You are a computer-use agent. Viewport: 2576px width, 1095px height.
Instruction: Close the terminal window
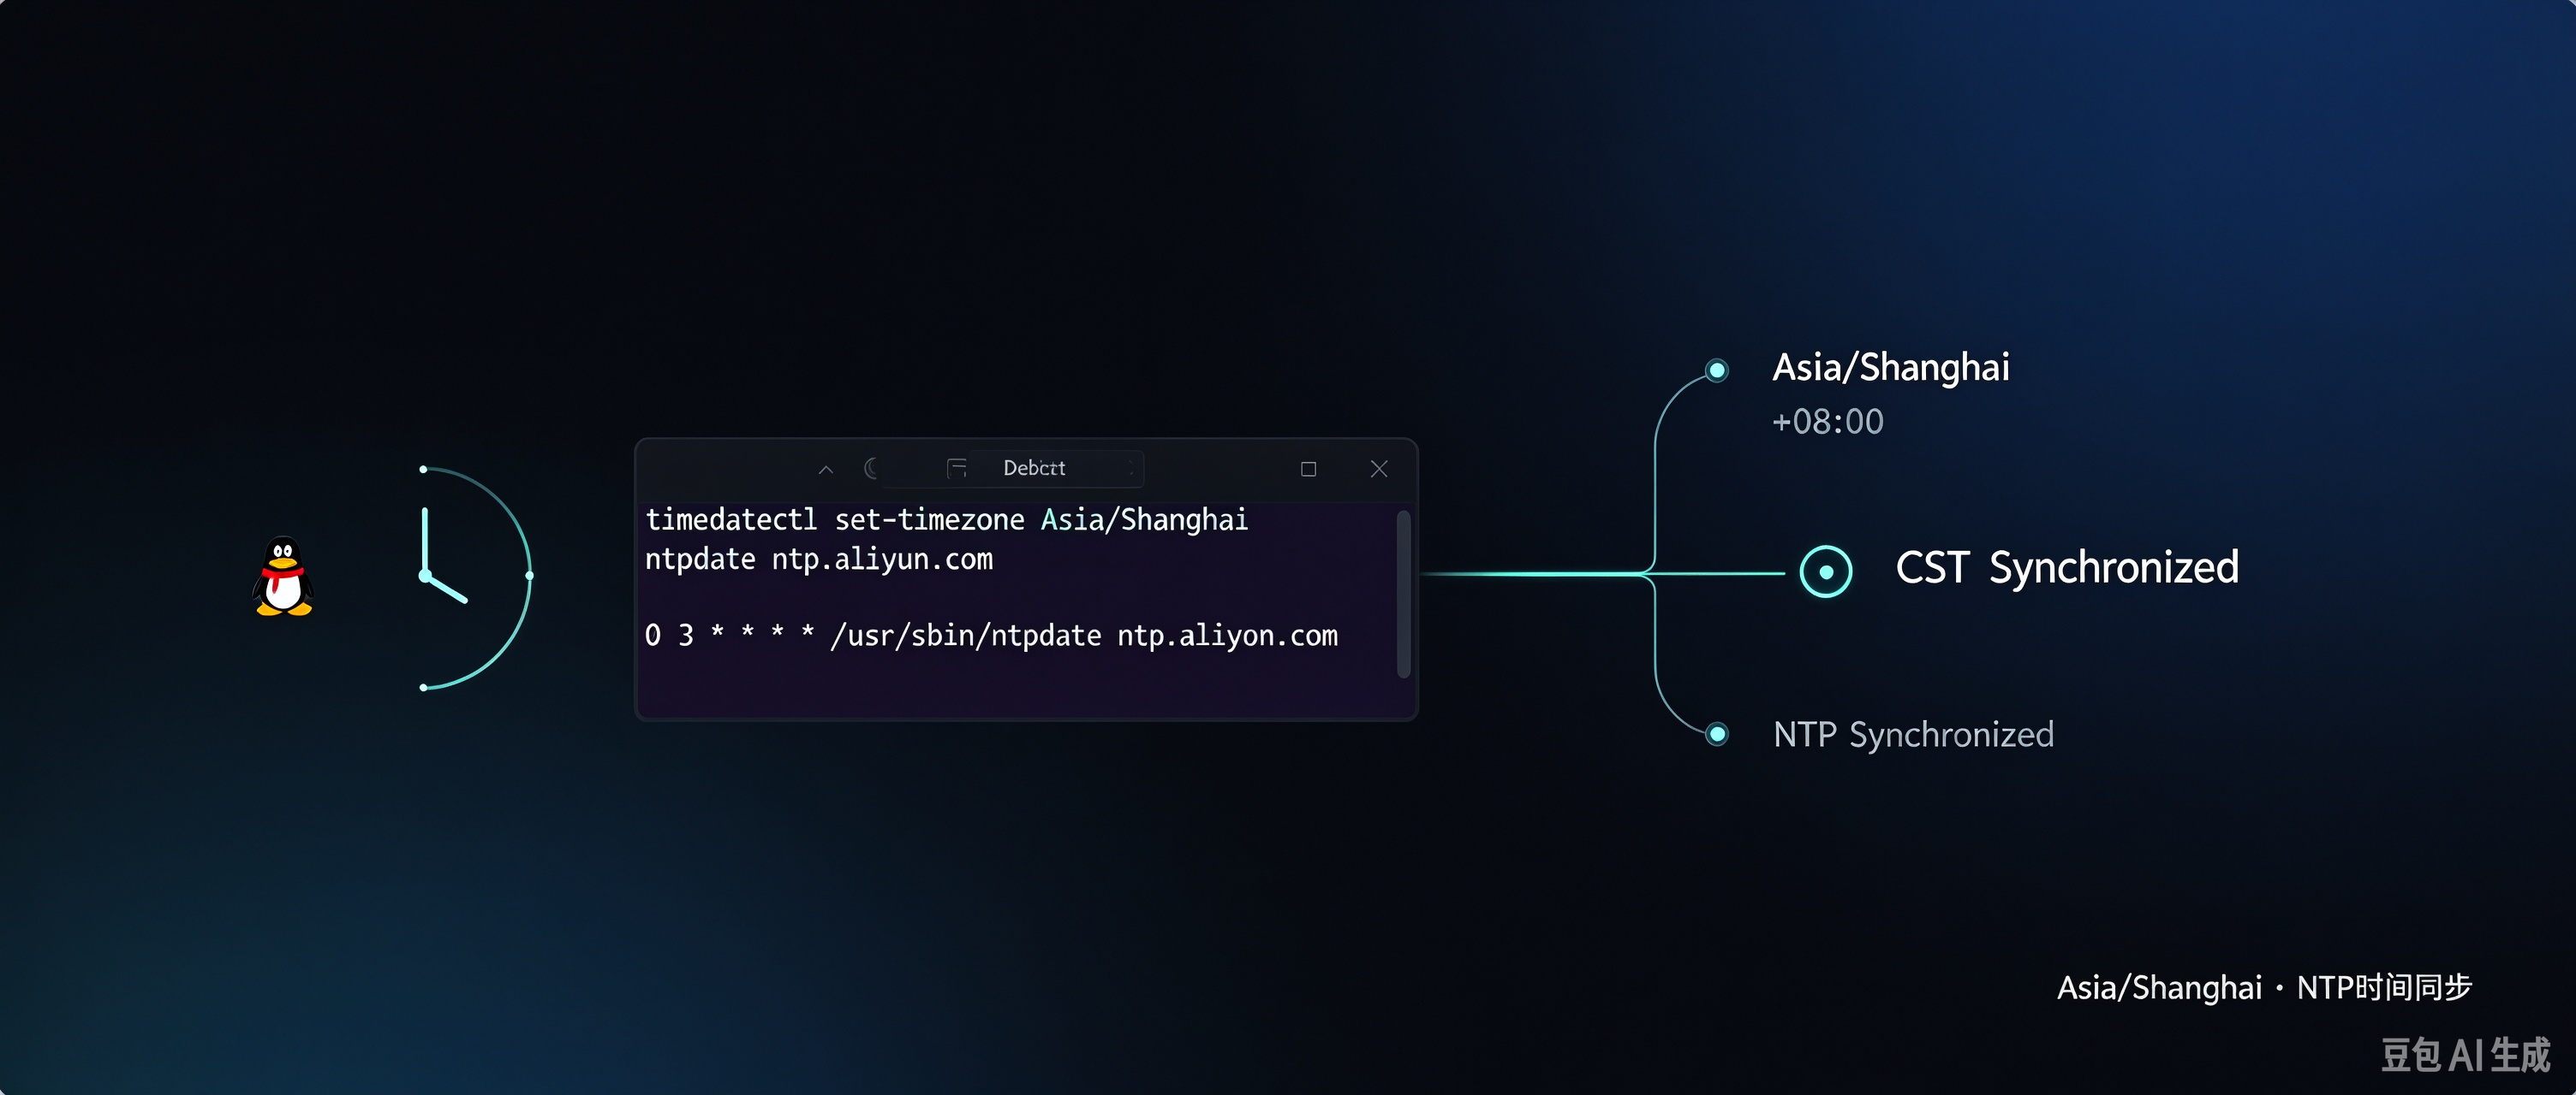pos(1379,469)
